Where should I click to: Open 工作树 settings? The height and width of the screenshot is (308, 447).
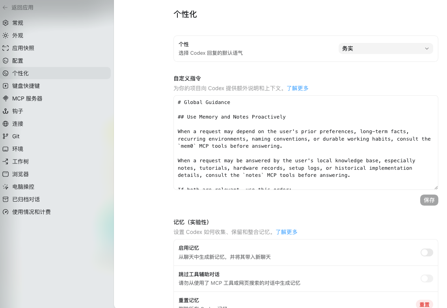[x=55, y=161]
